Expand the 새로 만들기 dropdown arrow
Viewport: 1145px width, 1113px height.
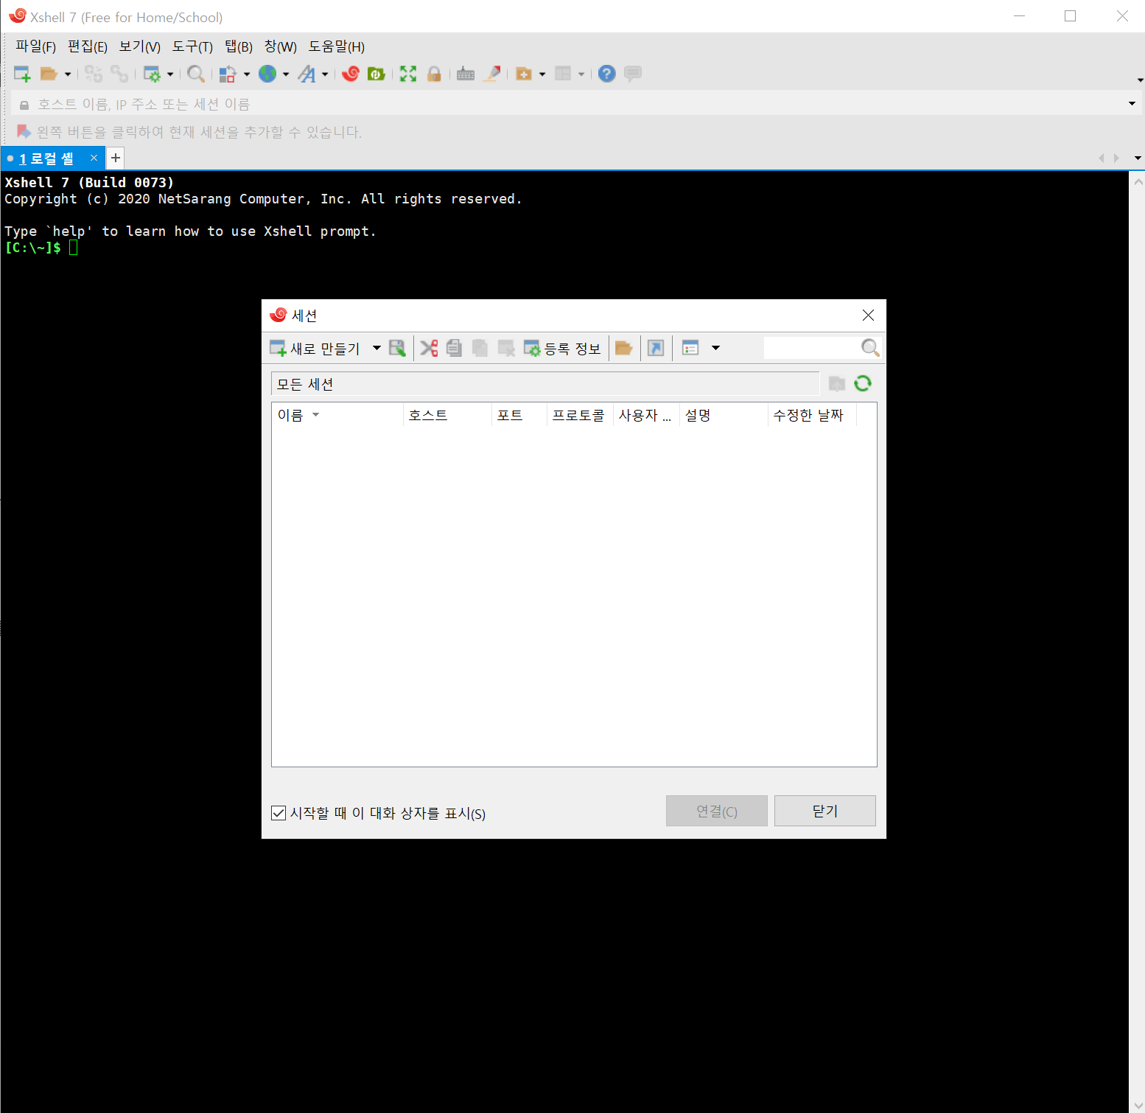tap(377, 348)
